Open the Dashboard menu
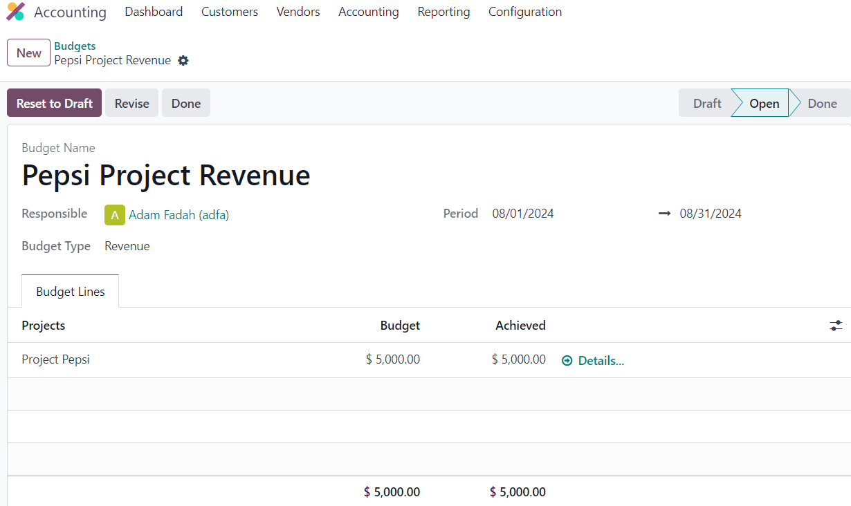The image size is (851, 506). tap(154, 12)
